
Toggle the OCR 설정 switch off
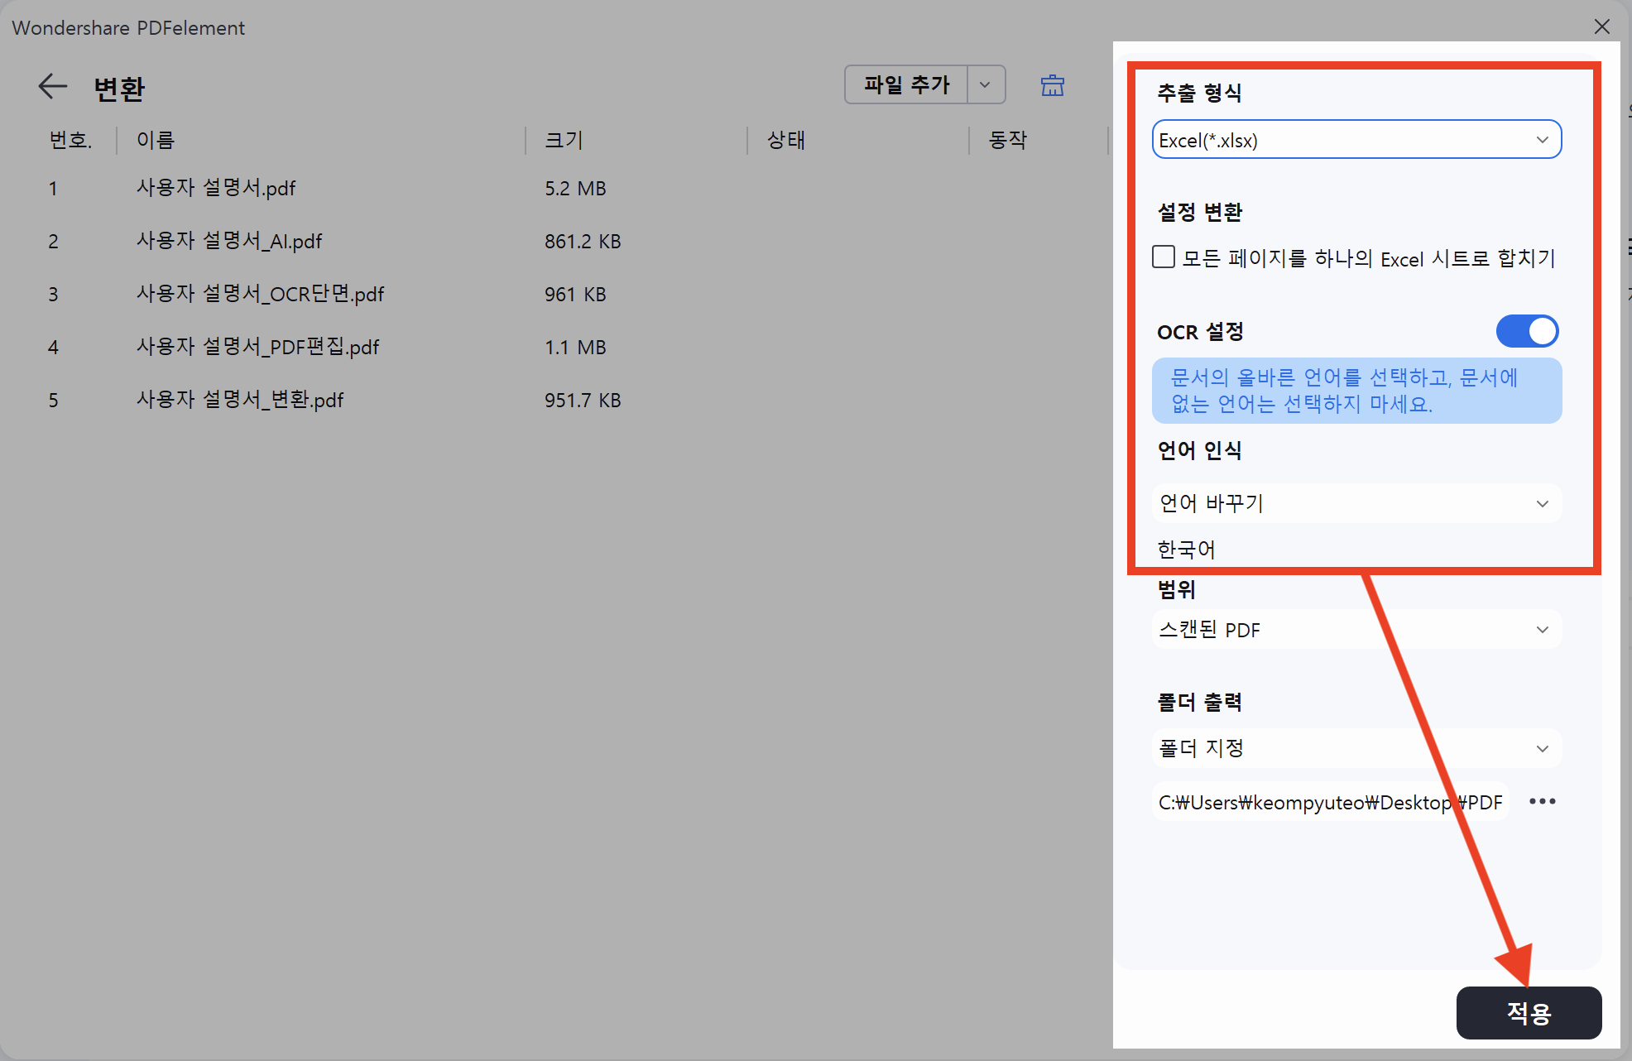click(1526, 331)
